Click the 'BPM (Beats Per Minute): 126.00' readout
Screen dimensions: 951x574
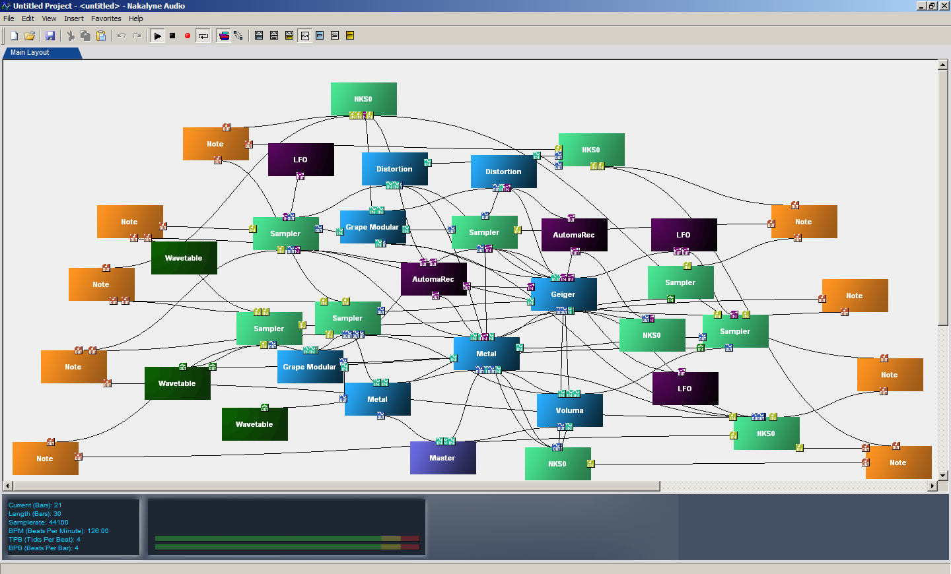(x=58, y=531)
